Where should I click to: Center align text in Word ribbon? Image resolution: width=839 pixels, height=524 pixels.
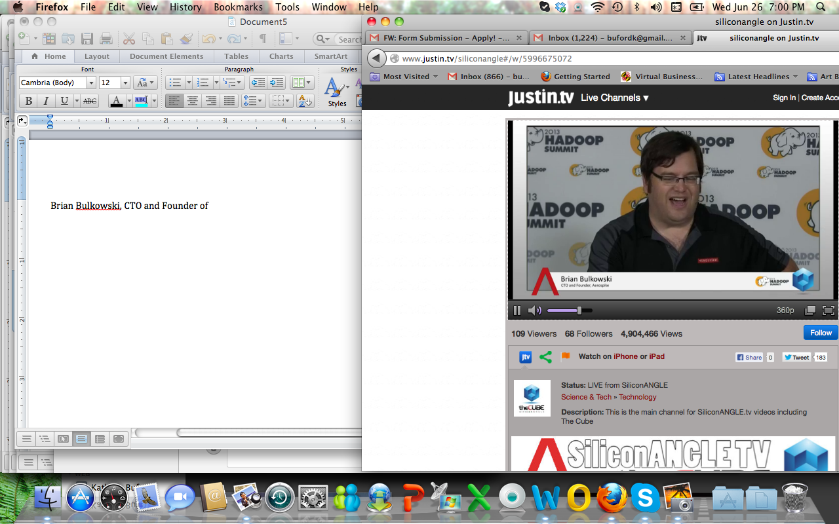click(x=193, y=101)
